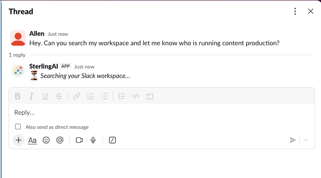Image resolution: width=321 pixels, height=178 pixels.
Task: Insert a blockquote in reply
Action: coord(122,96)
